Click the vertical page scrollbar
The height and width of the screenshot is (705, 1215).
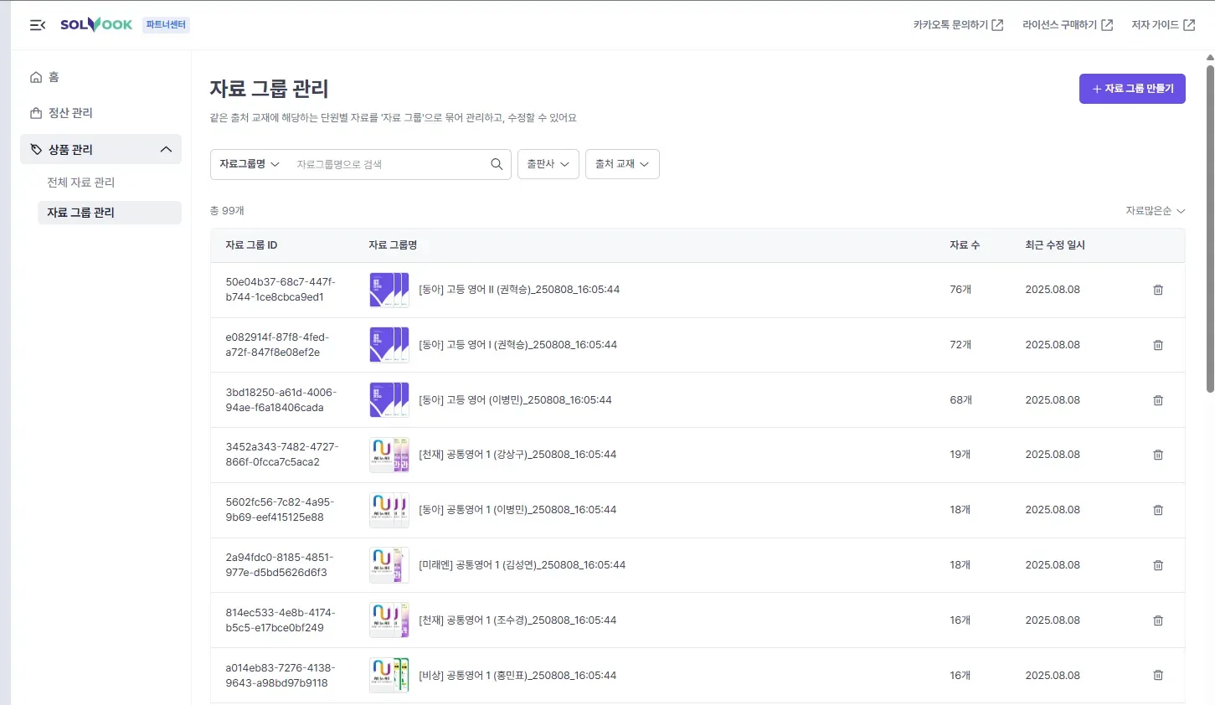pyautogui.click(x=1210, y=228)
